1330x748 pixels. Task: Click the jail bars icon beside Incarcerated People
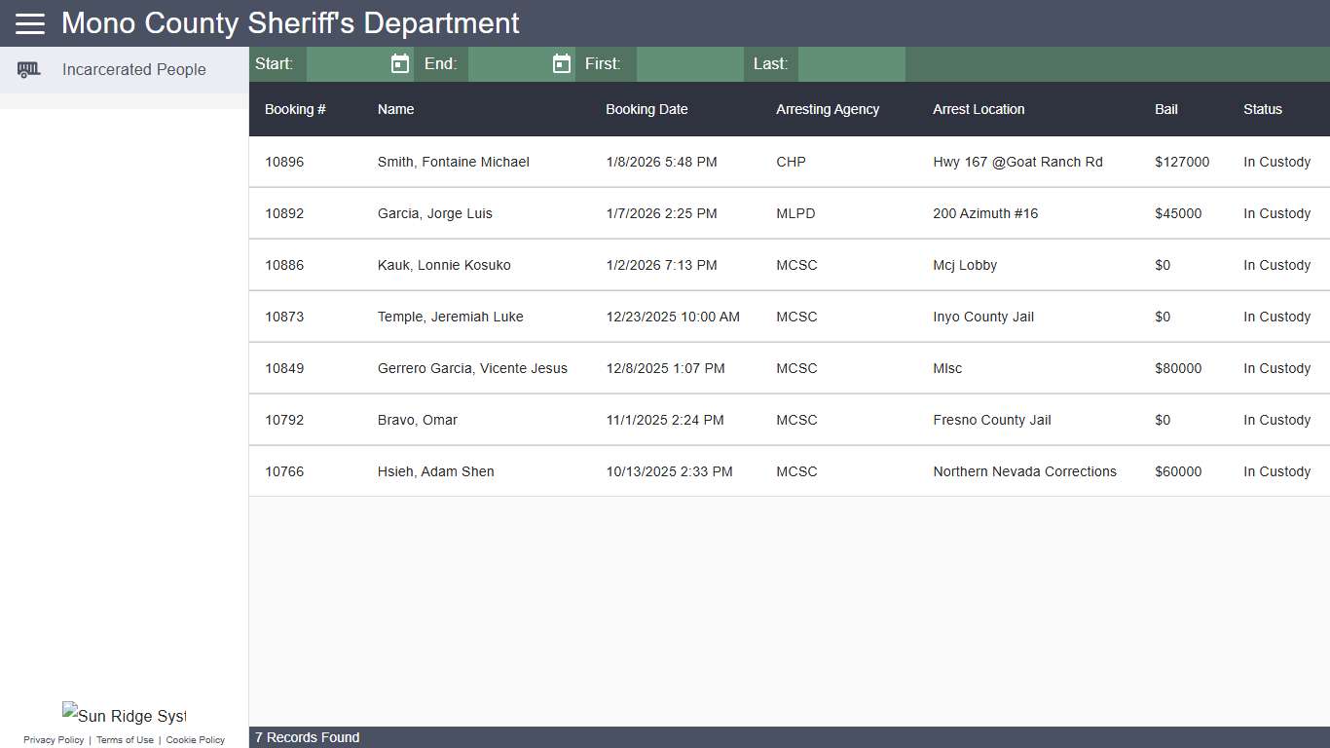point(29,69)
